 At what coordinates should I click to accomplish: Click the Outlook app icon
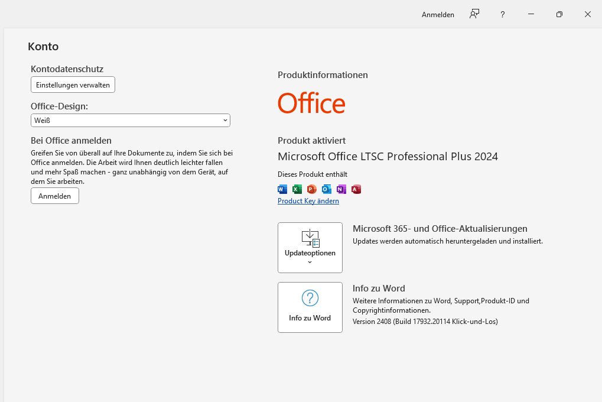coord(327,189)
